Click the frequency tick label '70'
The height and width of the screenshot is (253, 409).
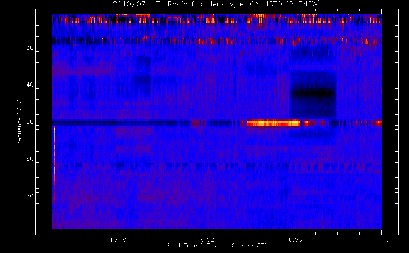30,196
